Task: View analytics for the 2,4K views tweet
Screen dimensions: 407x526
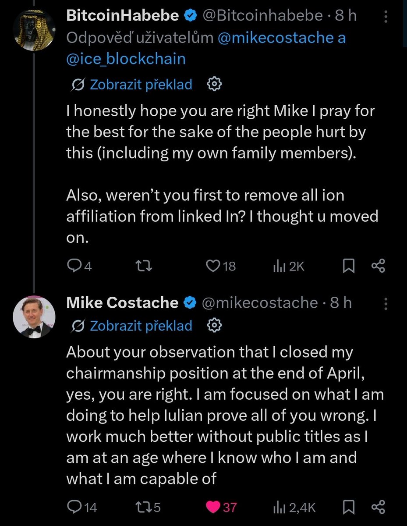Action: tap(294, 508)
